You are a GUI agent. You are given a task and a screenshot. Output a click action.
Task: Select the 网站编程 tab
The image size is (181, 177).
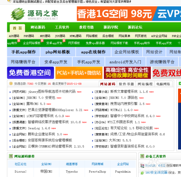[145, 84]
